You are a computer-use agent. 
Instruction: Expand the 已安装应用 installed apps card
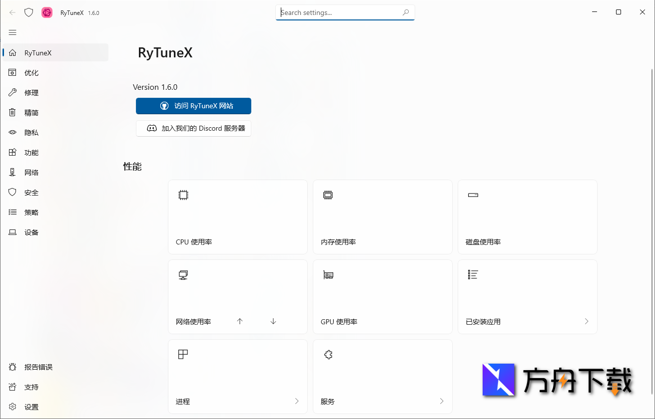tap(586, 321)
